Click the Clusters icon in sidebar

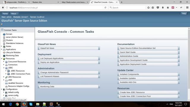4,40
